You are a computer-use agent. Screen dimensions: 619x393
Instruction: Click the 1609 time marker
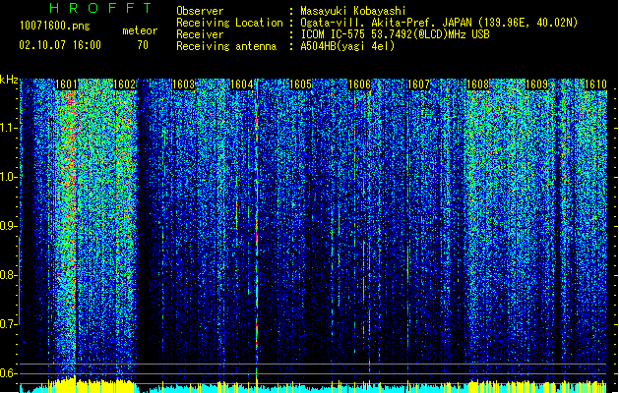pos(537,84)
